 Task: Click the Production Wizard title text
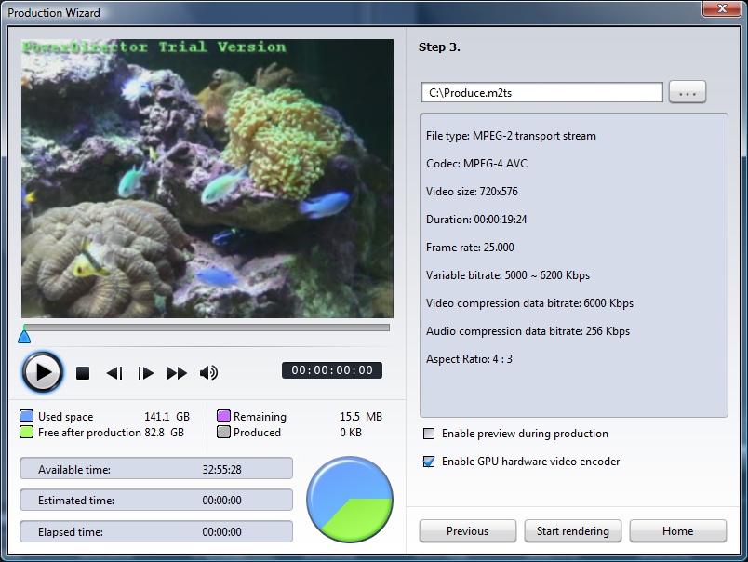54,13
